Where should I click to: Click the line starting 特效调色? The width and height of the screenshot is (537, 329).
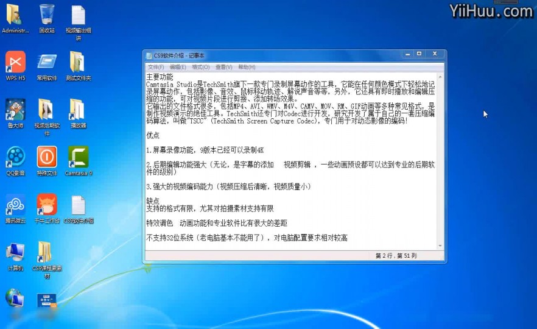point(217,224)
